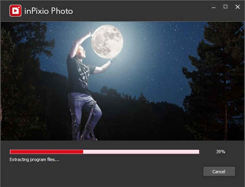Image resolution: width=245 pixels, height=187 pixels.
Task: Click the unfilled pink section of progress bar
Action: pyautogui.click(x=141, y=151)
